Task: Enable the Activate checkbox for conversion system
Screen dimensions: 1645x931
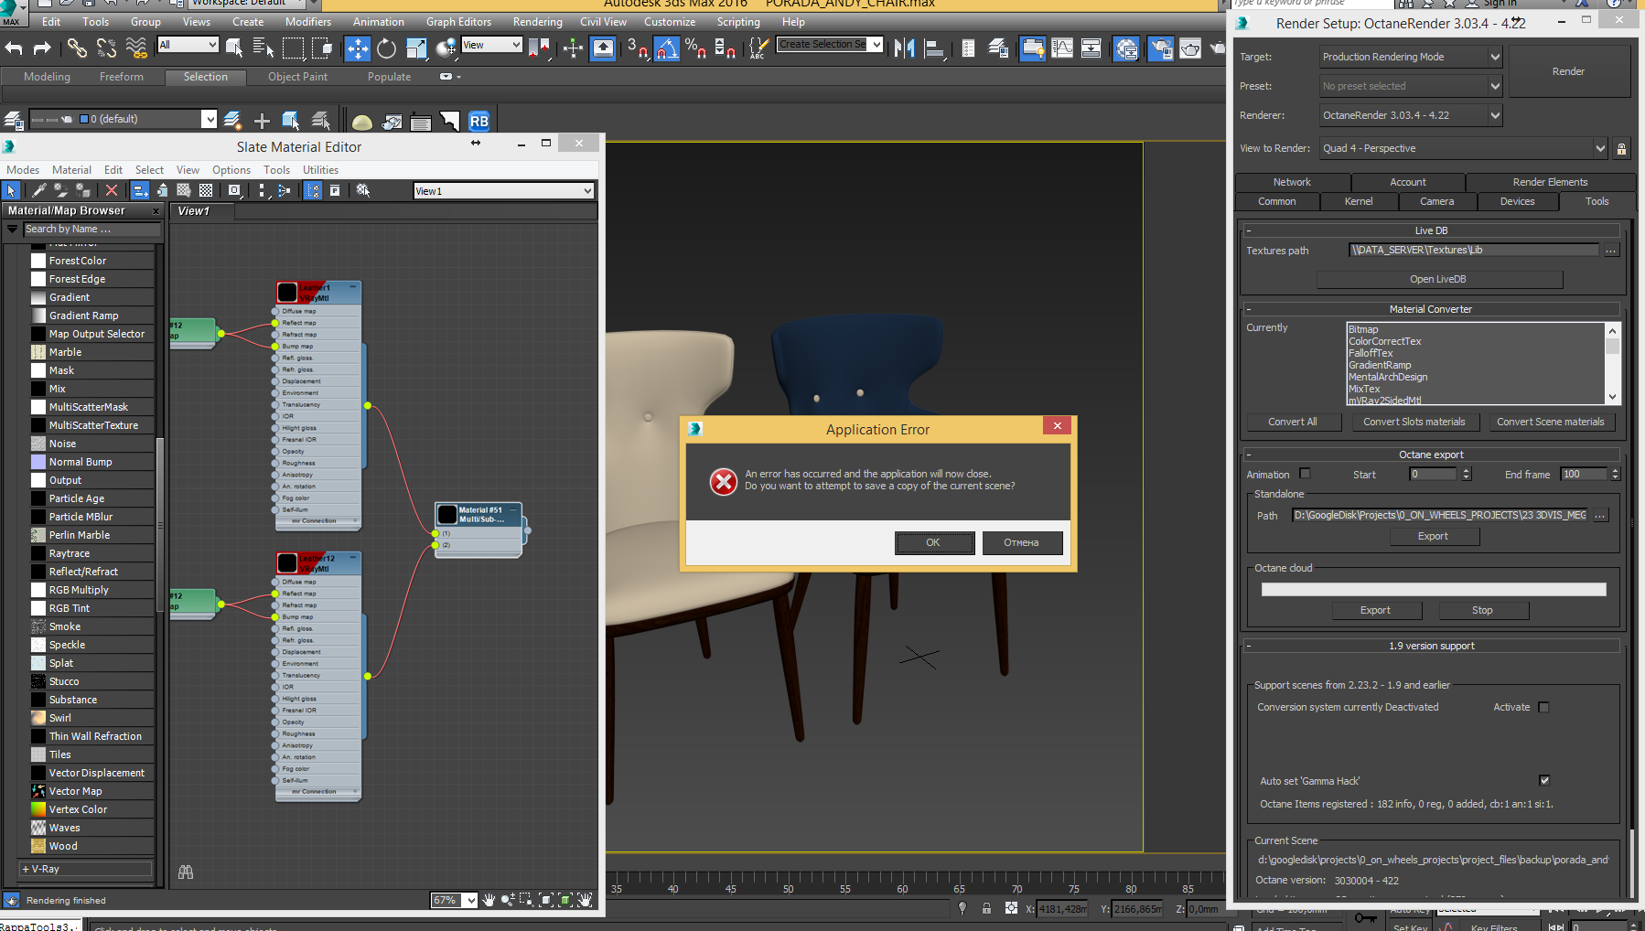Action: tap(1544, 707)
